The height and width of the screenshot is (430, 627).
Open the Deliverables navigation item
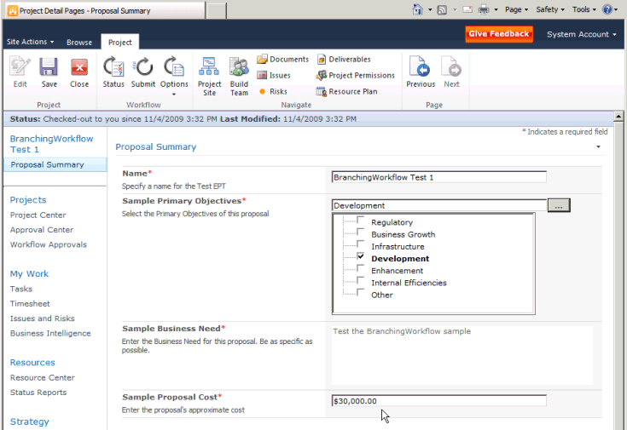(x=344, y=59)
